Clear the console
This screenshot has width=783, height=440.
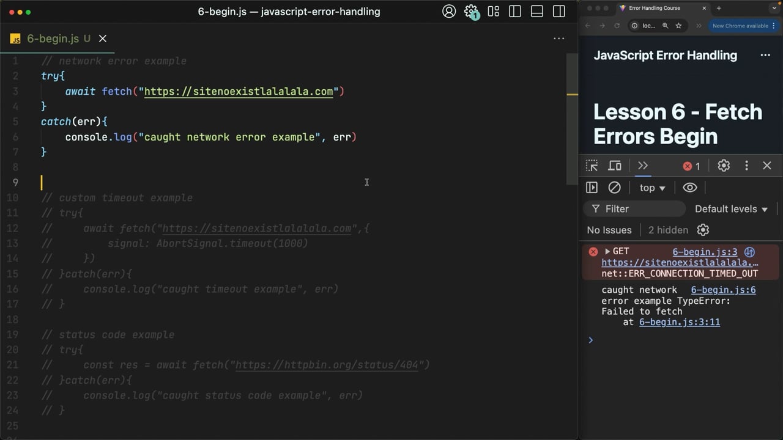pos(614,188)
